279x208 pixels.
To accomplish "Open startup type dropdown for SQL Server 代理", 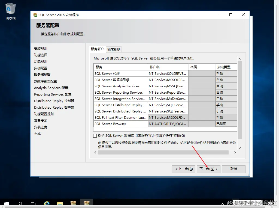I will [226, 74].
